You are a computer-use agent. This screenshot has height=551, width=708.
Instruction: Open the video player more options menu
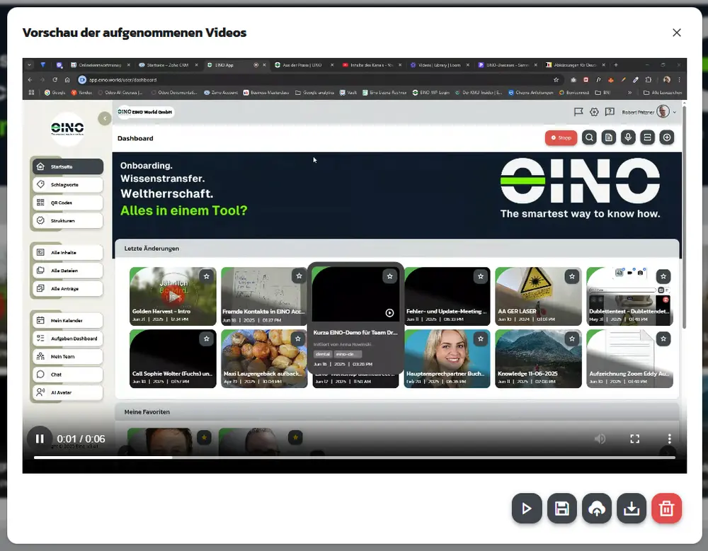pos(669,438)
